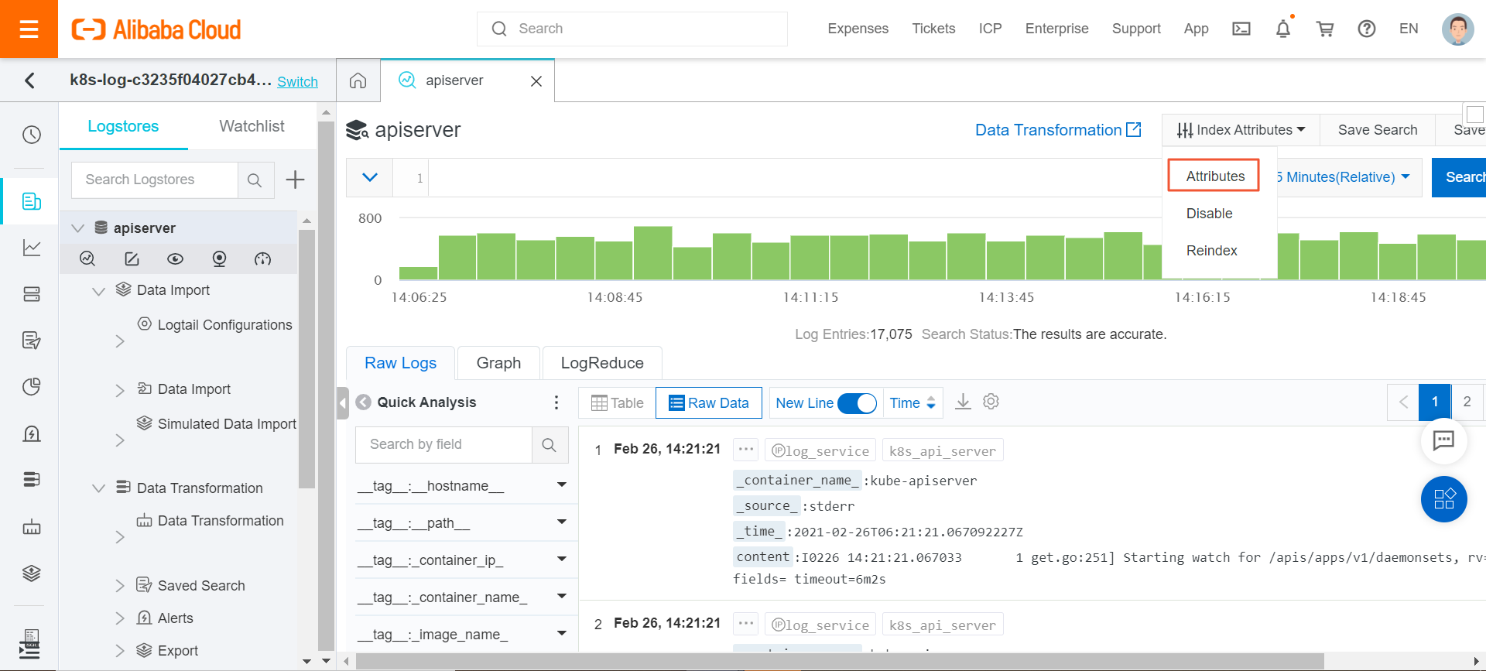
Task: Open the pie chart sidebar icon
Action: (32, 386)
